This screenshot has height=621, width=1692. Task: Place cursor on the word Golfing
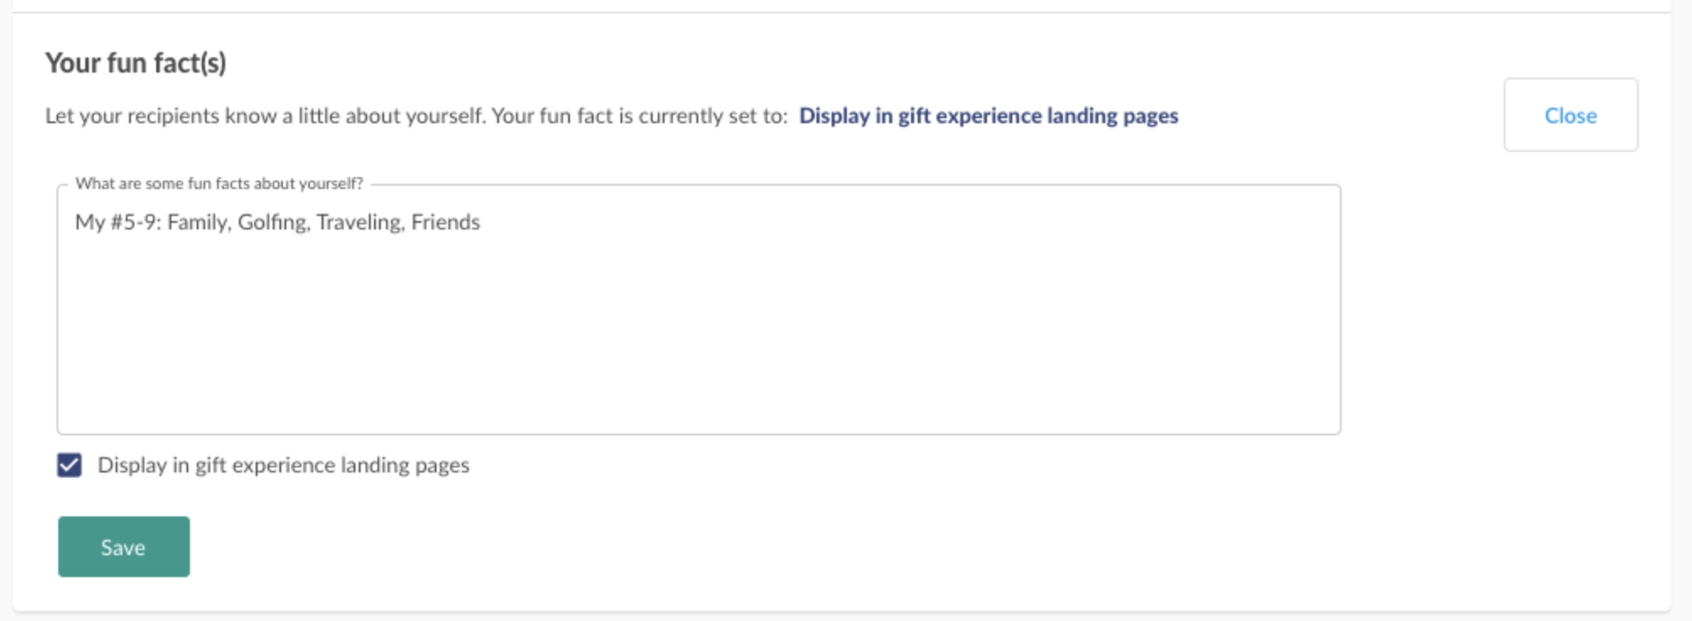[274, 222]
